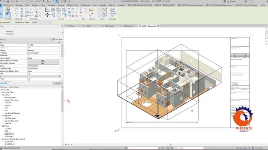Viewport: 268px width, 150px height.
Task: Open the Architecture ribbon tab
Action: 8,5
